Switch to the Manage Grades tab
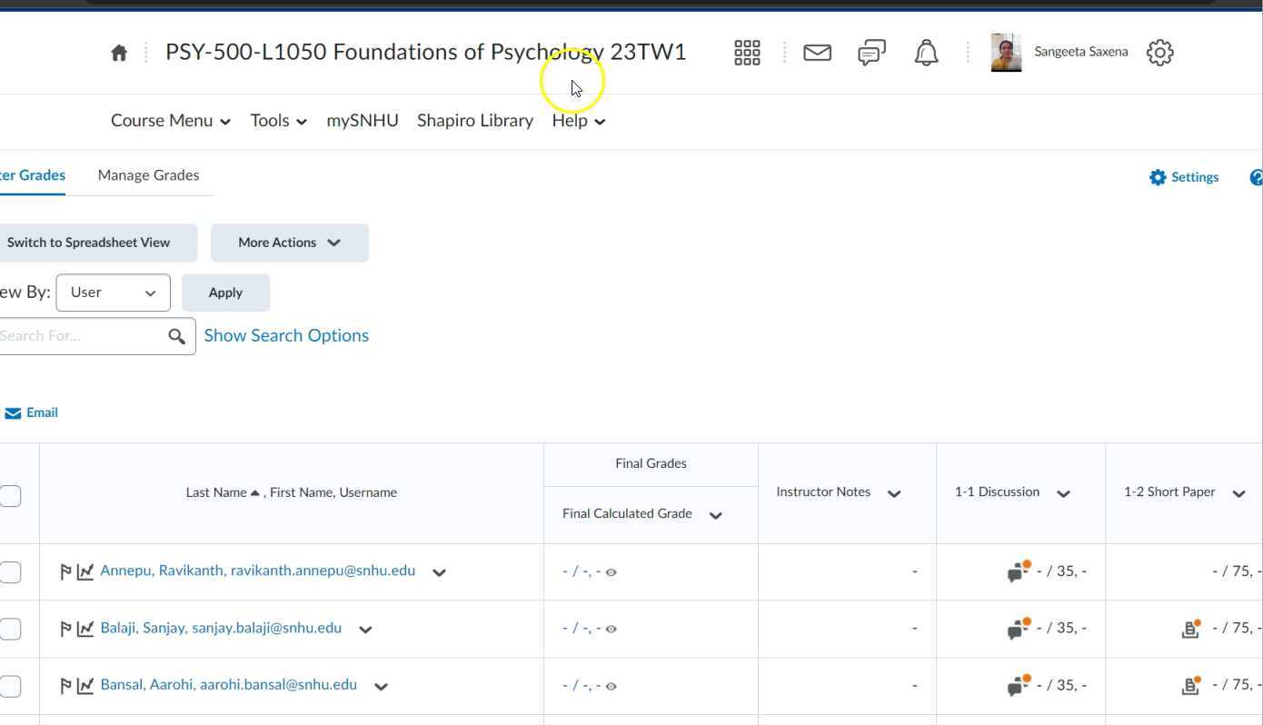Screen dimensions: 1263x725 tap(148, 175)
